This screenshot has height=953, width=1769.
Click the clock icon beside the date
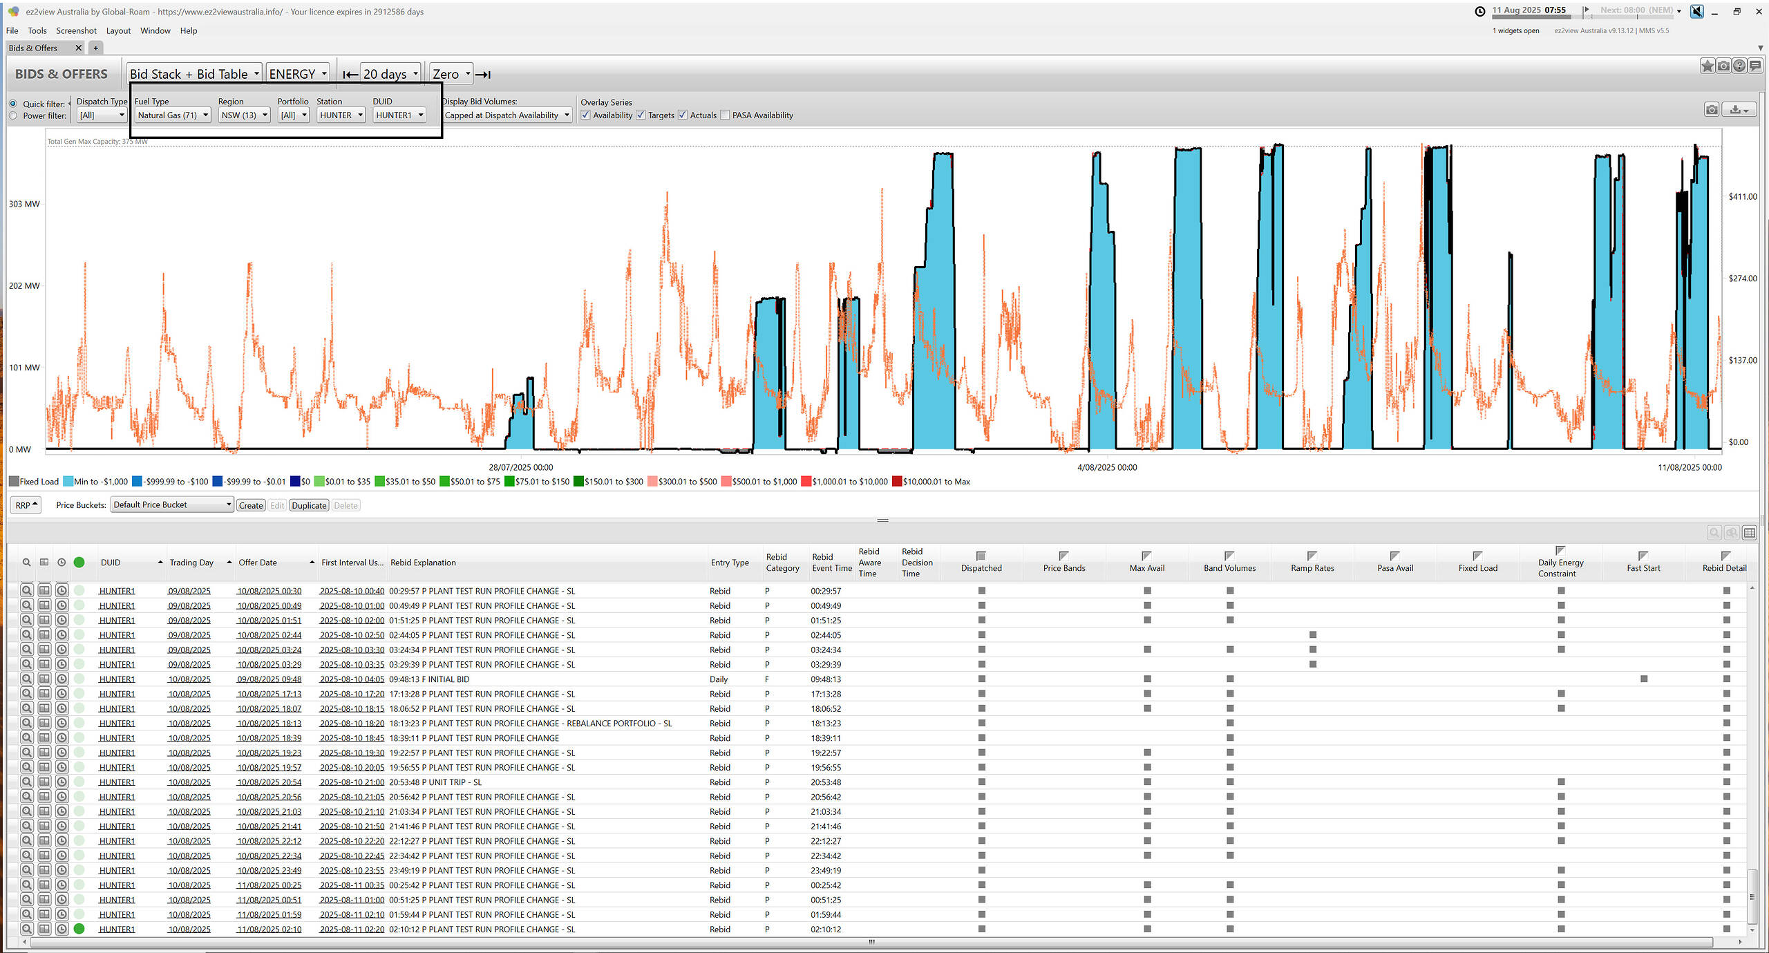click(1479, 11)
